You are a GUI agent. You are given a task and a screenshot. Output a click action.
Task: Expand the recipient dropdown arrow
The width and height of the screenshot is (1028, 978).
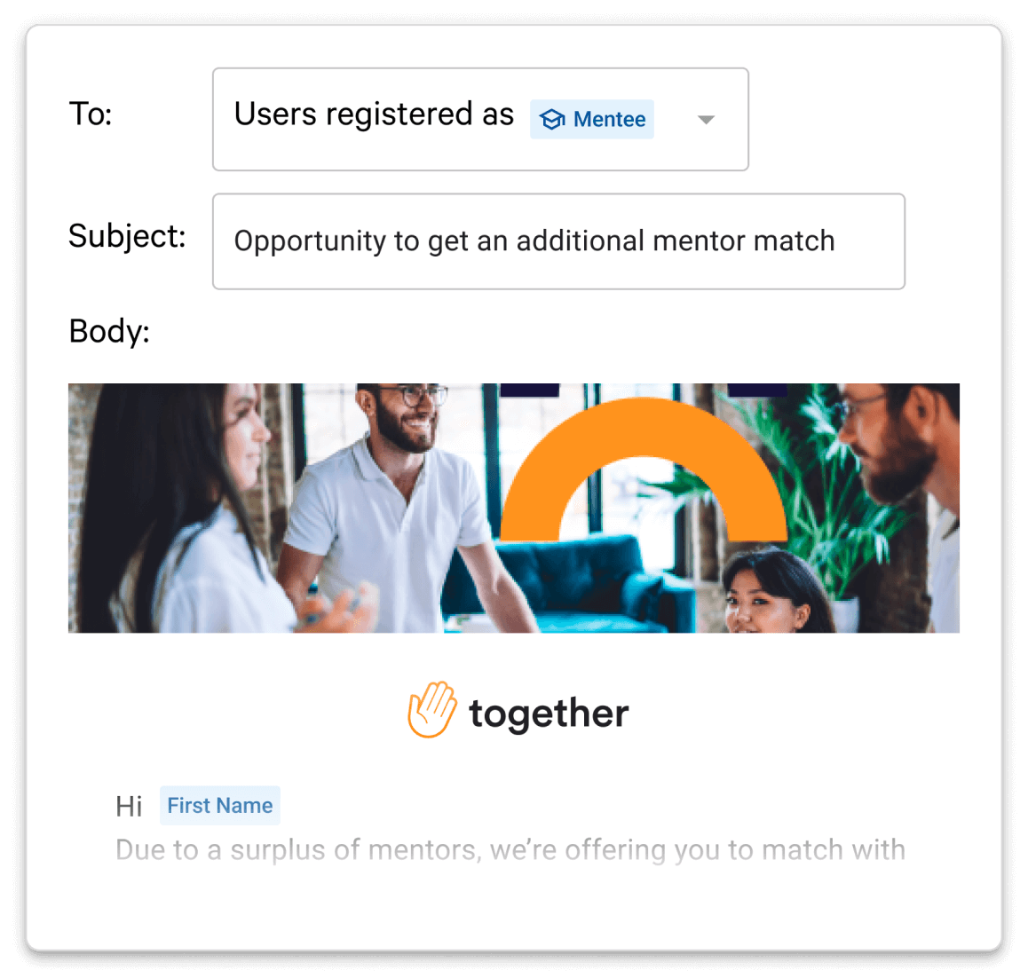[706, 119]
